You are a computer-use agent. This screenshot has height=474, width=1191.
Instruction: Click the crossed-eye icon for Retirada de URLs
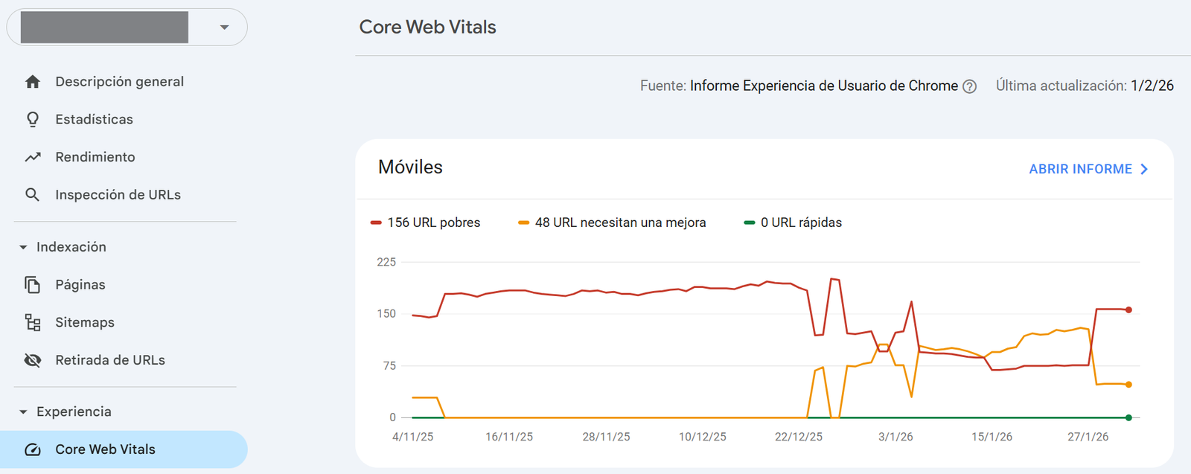click(x=32, y=360)
